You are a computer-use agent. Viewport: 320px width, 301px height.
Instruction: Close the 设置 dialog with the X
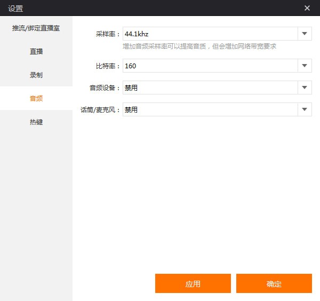coord(307,8)
